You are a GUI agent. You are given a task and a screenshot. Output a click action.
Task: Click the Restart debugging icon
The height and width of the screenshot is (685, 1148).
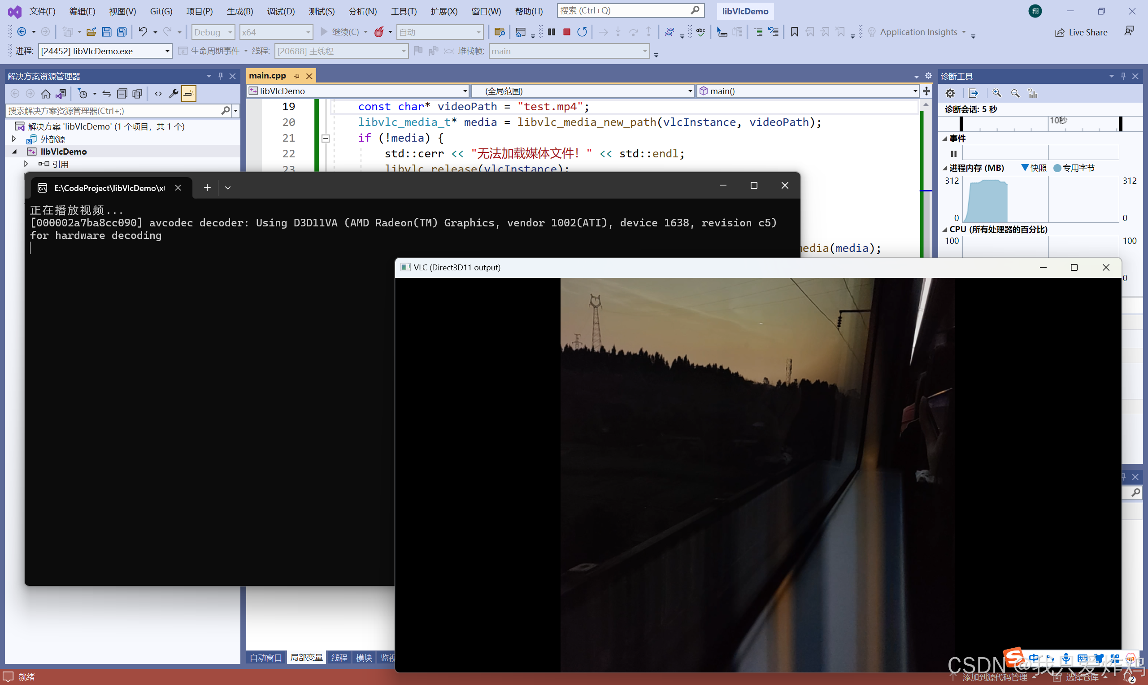pyautogui.click(x=582, y=32)
